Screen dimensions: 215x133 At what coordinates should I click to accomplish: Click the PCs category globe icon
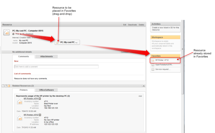pyautogui.click(x=13, y=34)
